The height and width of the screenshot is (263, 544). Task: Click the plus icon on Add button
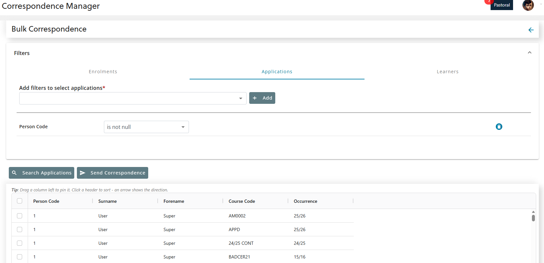click(255, 98)
